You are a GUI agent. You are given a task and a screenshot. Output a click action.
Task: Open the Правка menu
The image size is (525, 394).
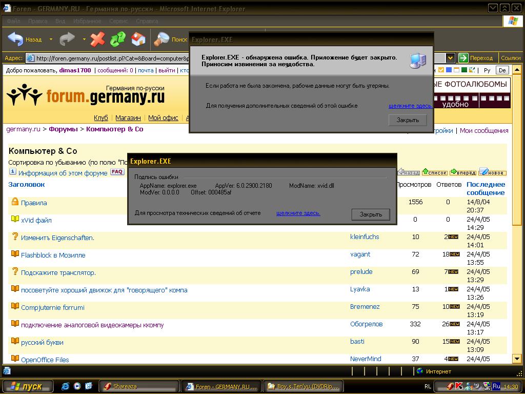pyautogui.click(x=38, y=21)
